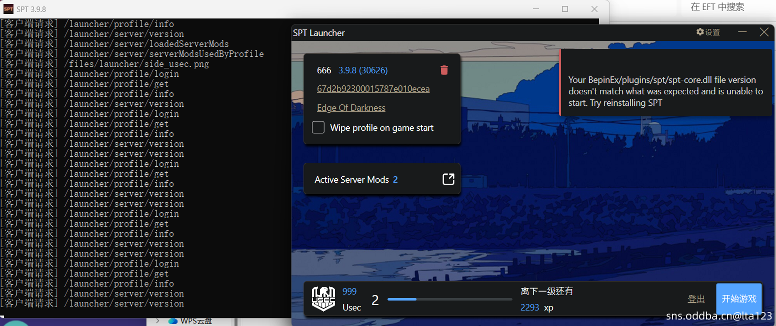Minimize the SPT Launcher window
Viewport: 776px width, 326px height.
coord(742,32)
